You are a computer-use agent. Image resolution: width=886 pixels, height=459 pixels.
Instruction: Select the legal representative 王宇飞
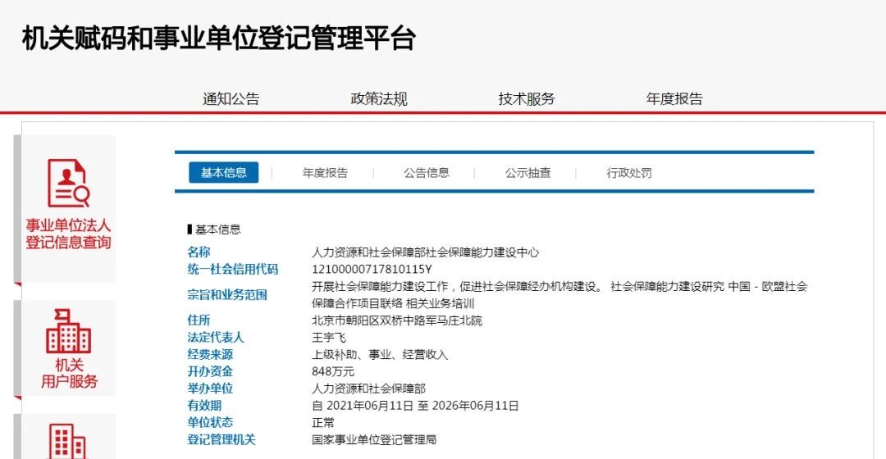329,338
